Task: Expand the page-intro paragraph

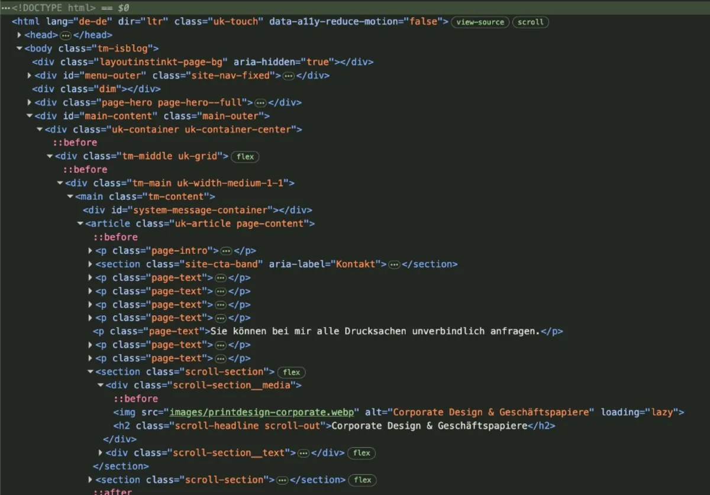Action: (91, 251)
